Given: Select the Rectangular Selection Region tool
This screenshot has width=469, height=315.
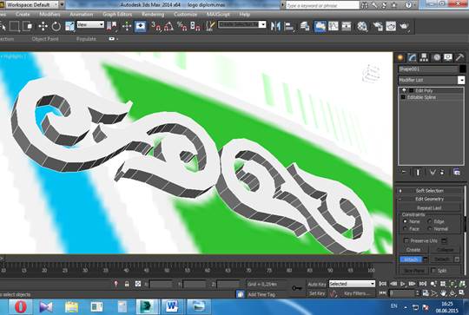Looking at the screenshot, I should click(x=14, y=26).
